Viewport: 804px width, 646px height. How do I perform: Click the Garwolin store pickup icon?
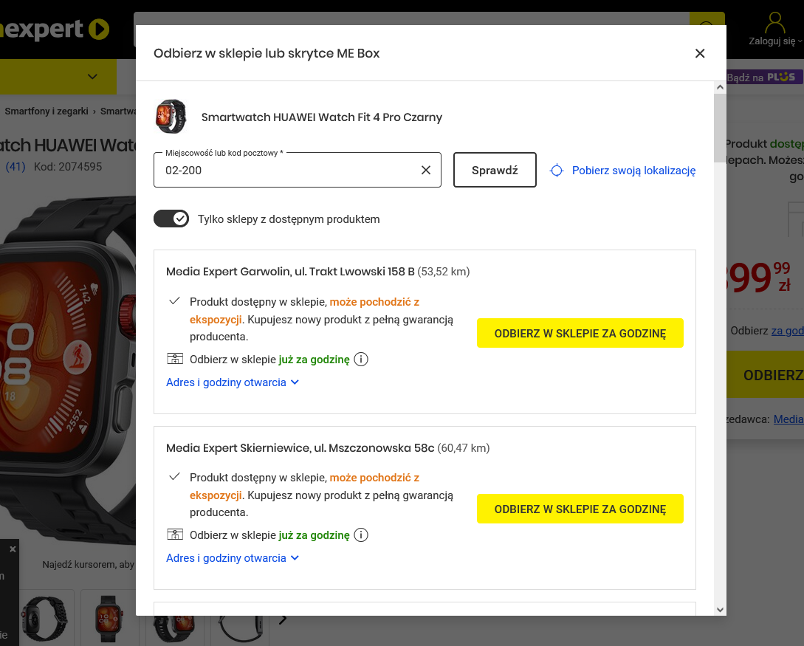click(x=175, y=359)
